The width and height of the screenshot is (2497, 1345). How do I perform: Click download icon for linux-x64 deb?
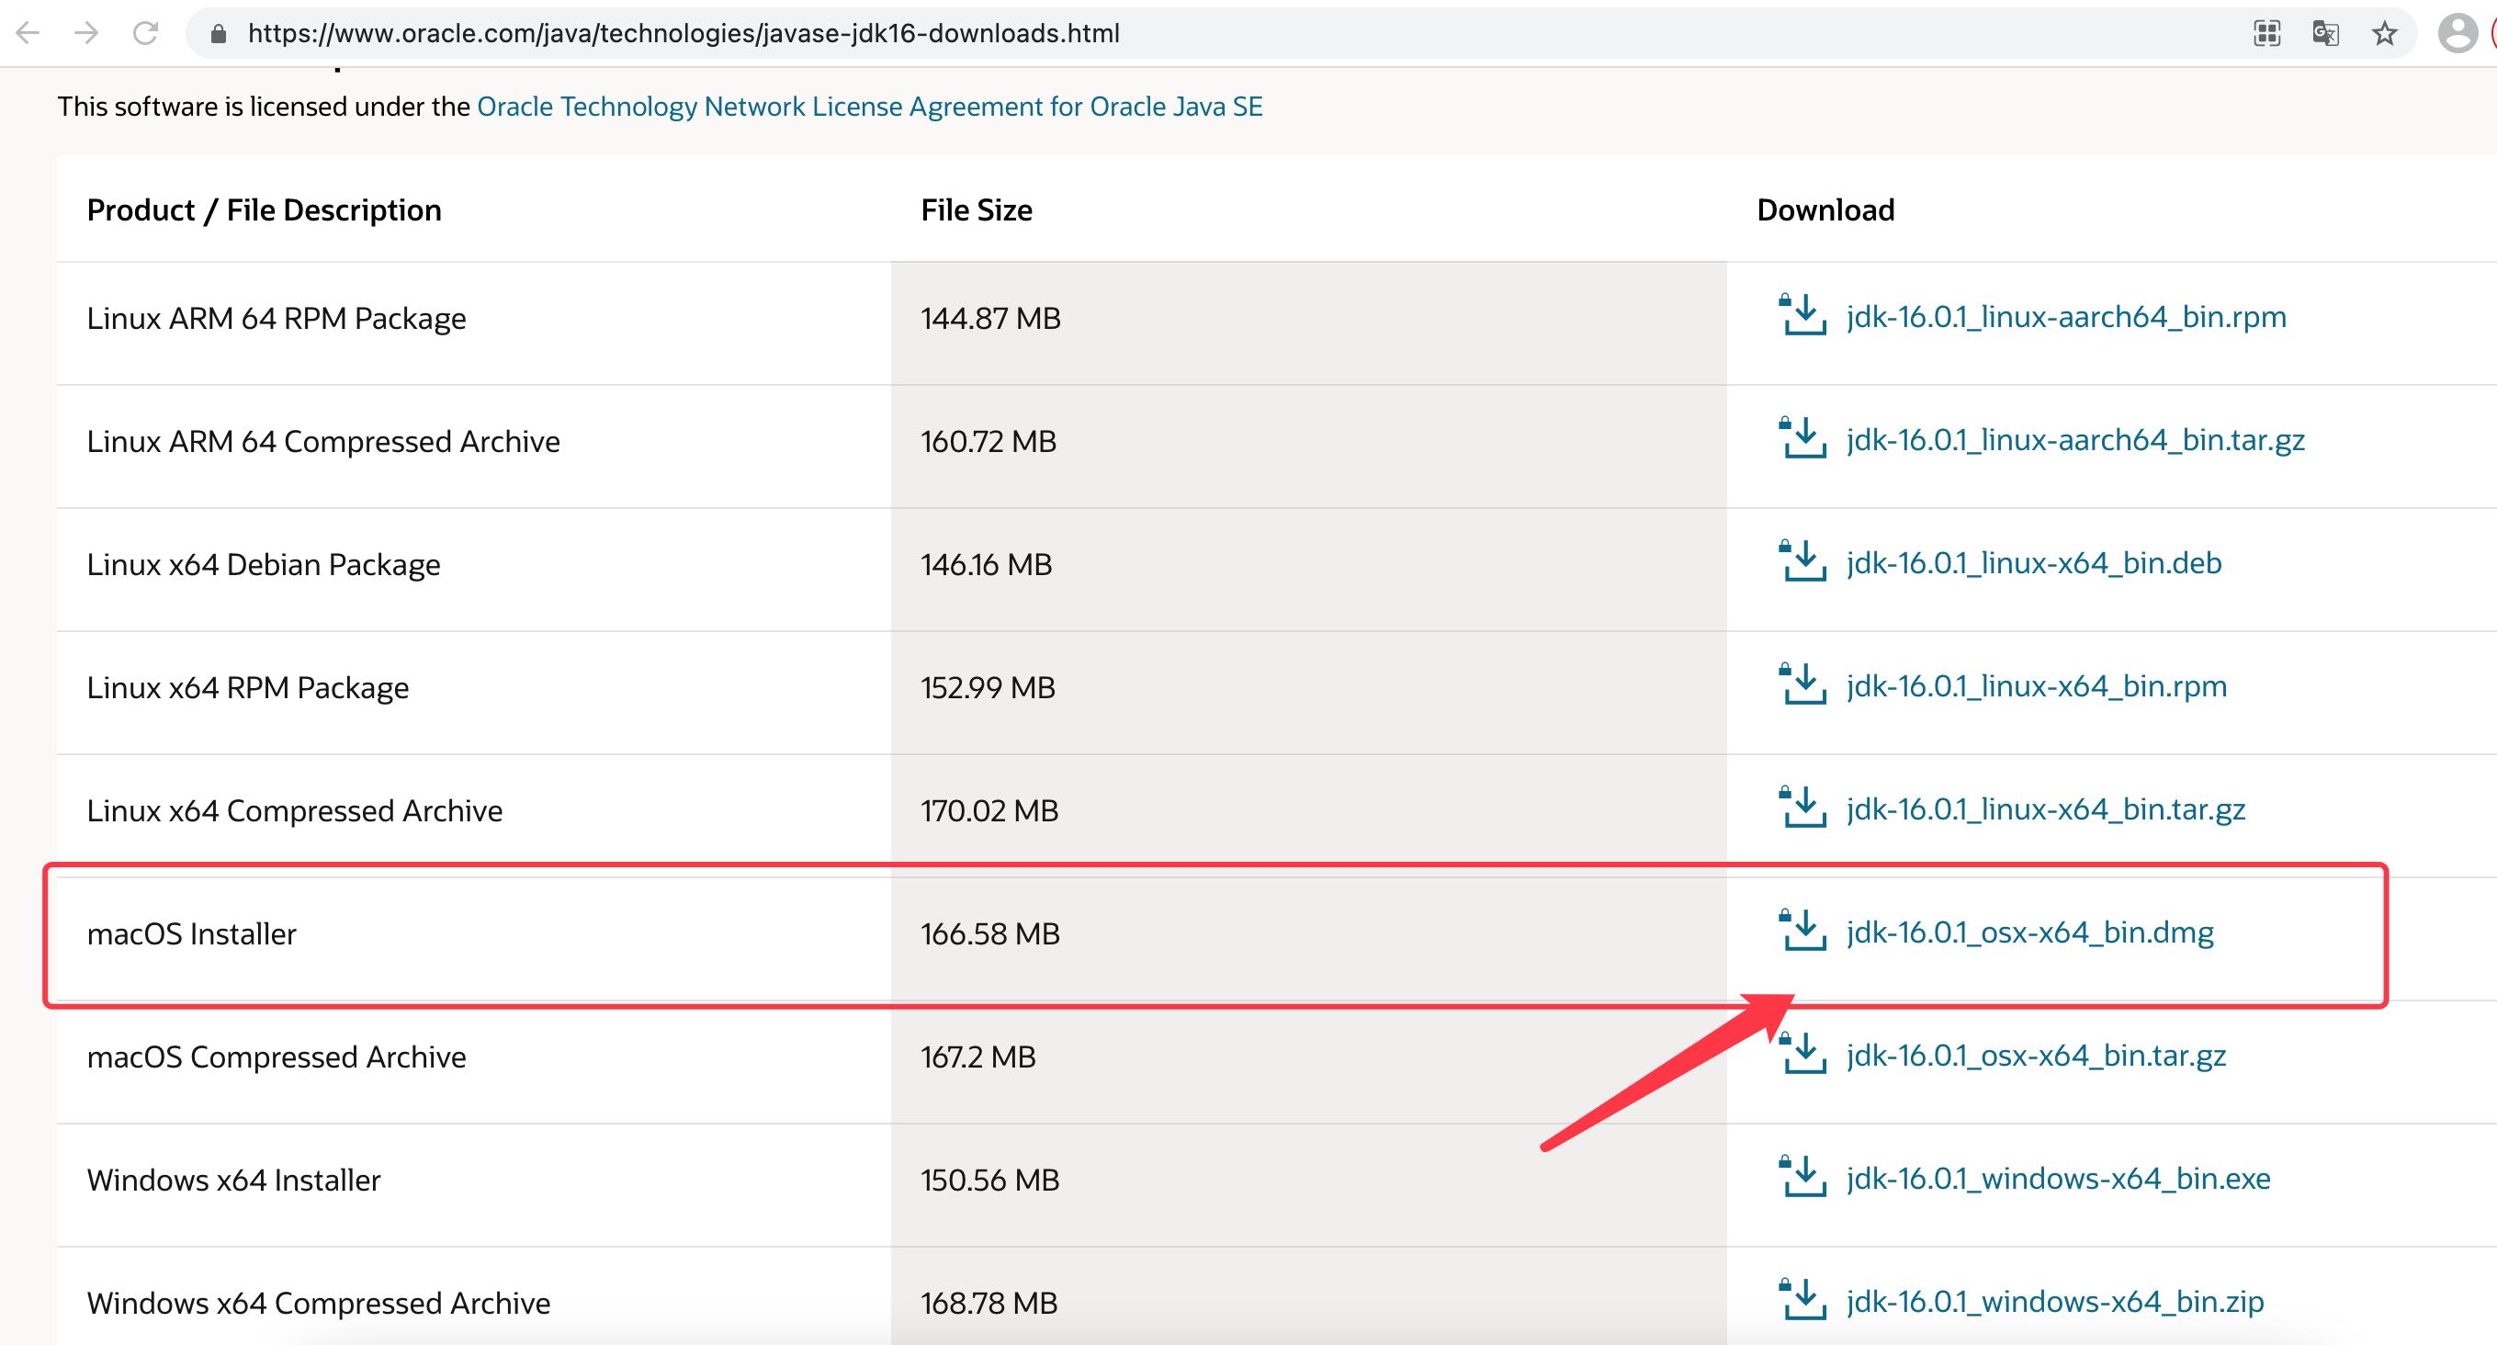pos(1802,561)
